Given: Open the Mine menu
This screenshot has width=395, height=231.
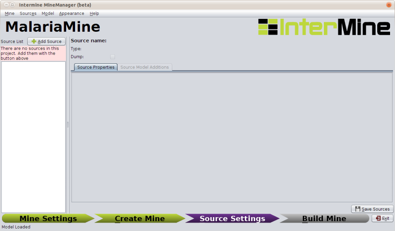Looking at the screenshot, I should coord(9,13).
